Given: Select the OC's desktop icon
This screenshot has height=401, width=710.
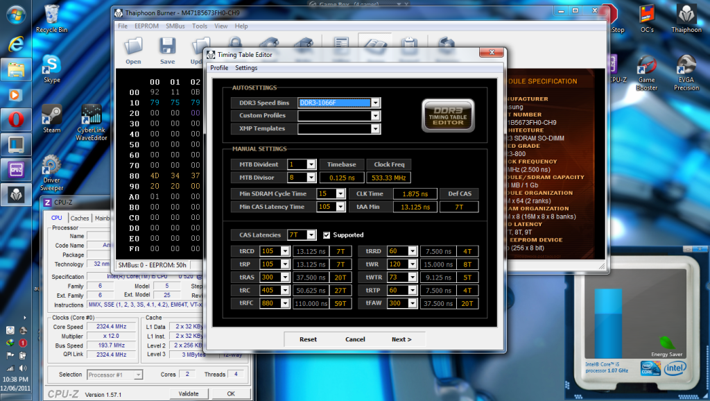Looking at the screenshot, I should point(647,19).
